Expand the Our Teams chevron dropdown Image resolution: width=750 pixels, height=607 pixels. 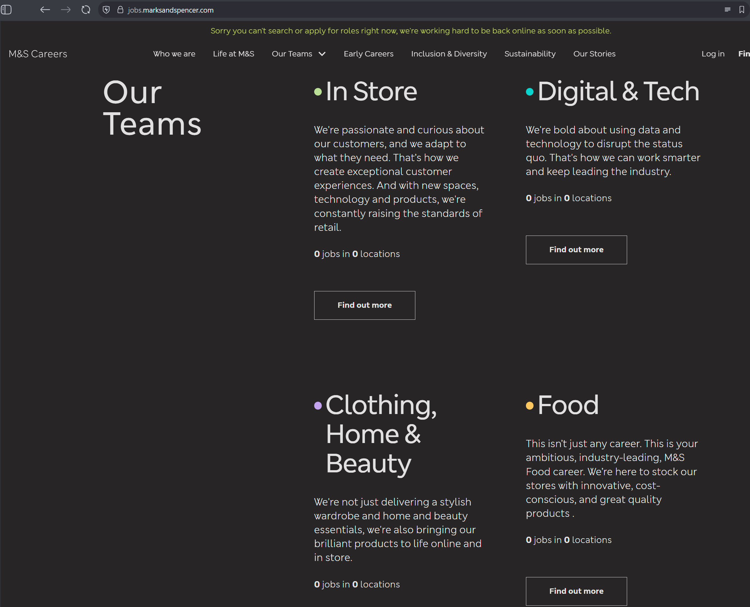[x=322, y=54]
